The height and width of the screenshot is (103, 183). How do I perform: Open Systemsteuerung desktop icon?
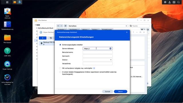tap(7, 26)
